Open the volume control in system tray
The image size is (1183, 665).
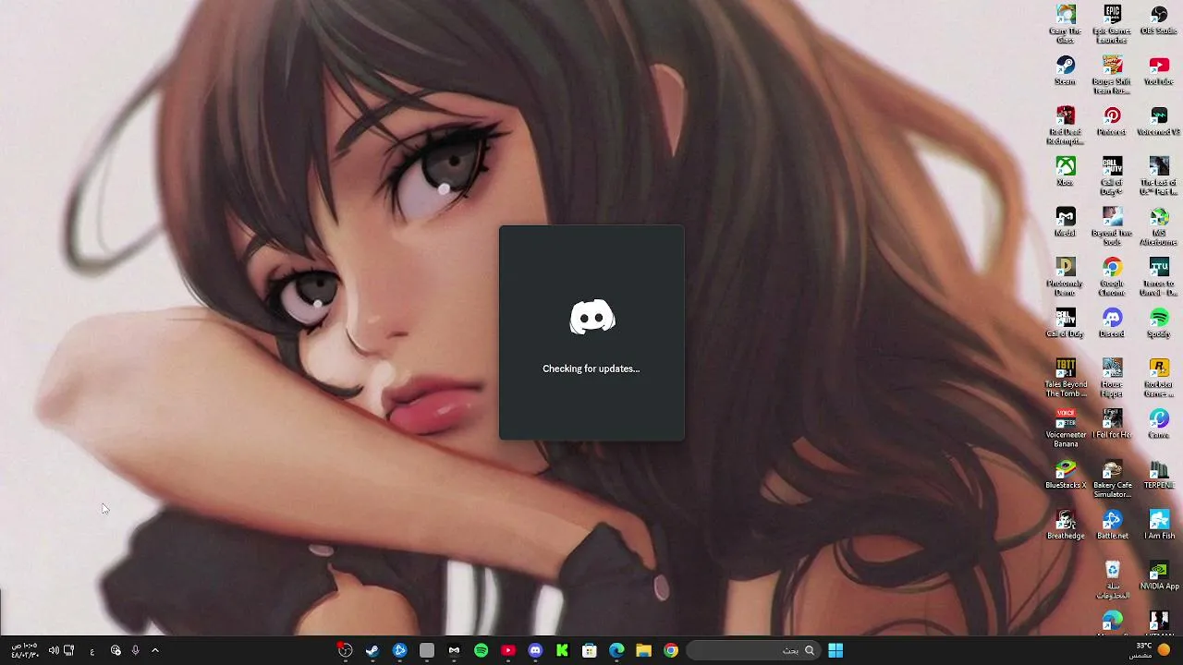pos(54,650)
